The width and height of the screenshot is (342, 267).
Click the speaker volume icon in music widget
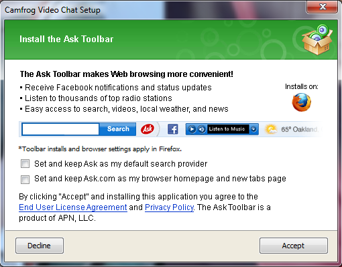coord(202,129)
